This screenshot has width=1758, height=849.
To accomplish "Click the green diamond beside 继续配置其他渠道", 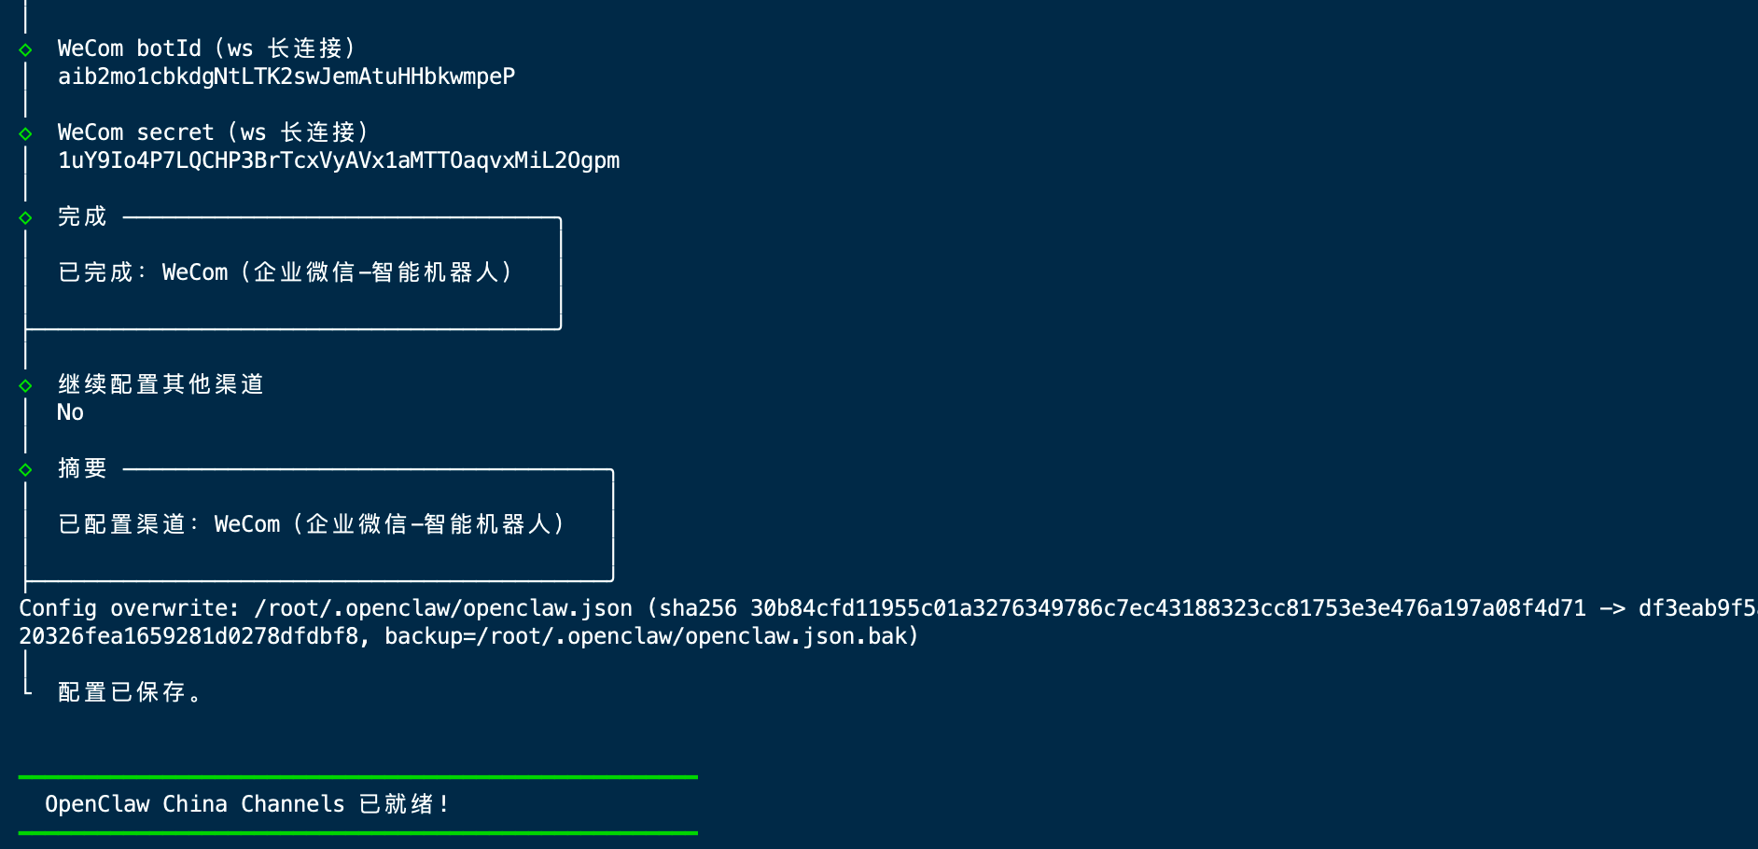I will [x=25, y=385].
